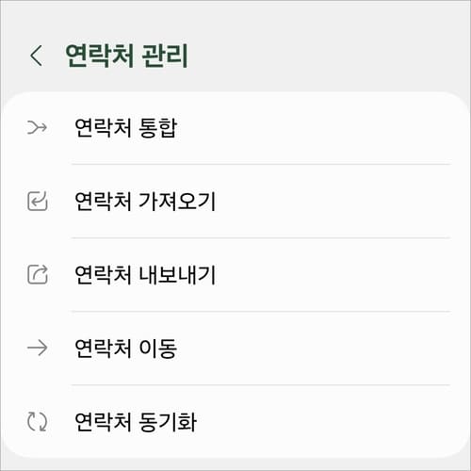
Task: Tap the word 통합 in first row
Action: (x=158, y=128)
